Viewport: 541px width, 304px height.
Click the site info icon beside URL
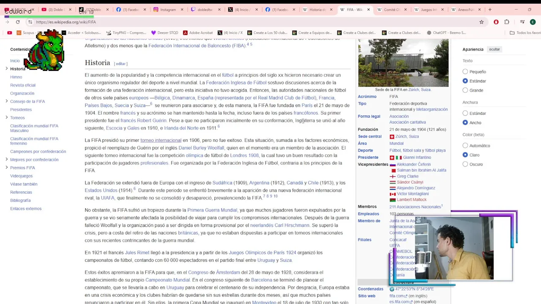(30, 22)
